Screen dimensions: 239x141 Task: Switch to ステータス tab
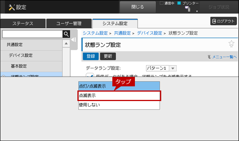coord(23,23)
